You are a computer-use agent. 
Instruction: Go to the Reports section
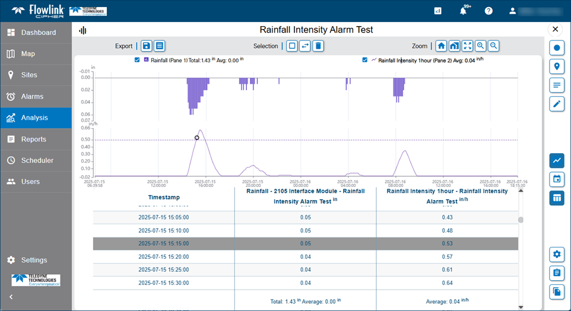pos(36,139)
